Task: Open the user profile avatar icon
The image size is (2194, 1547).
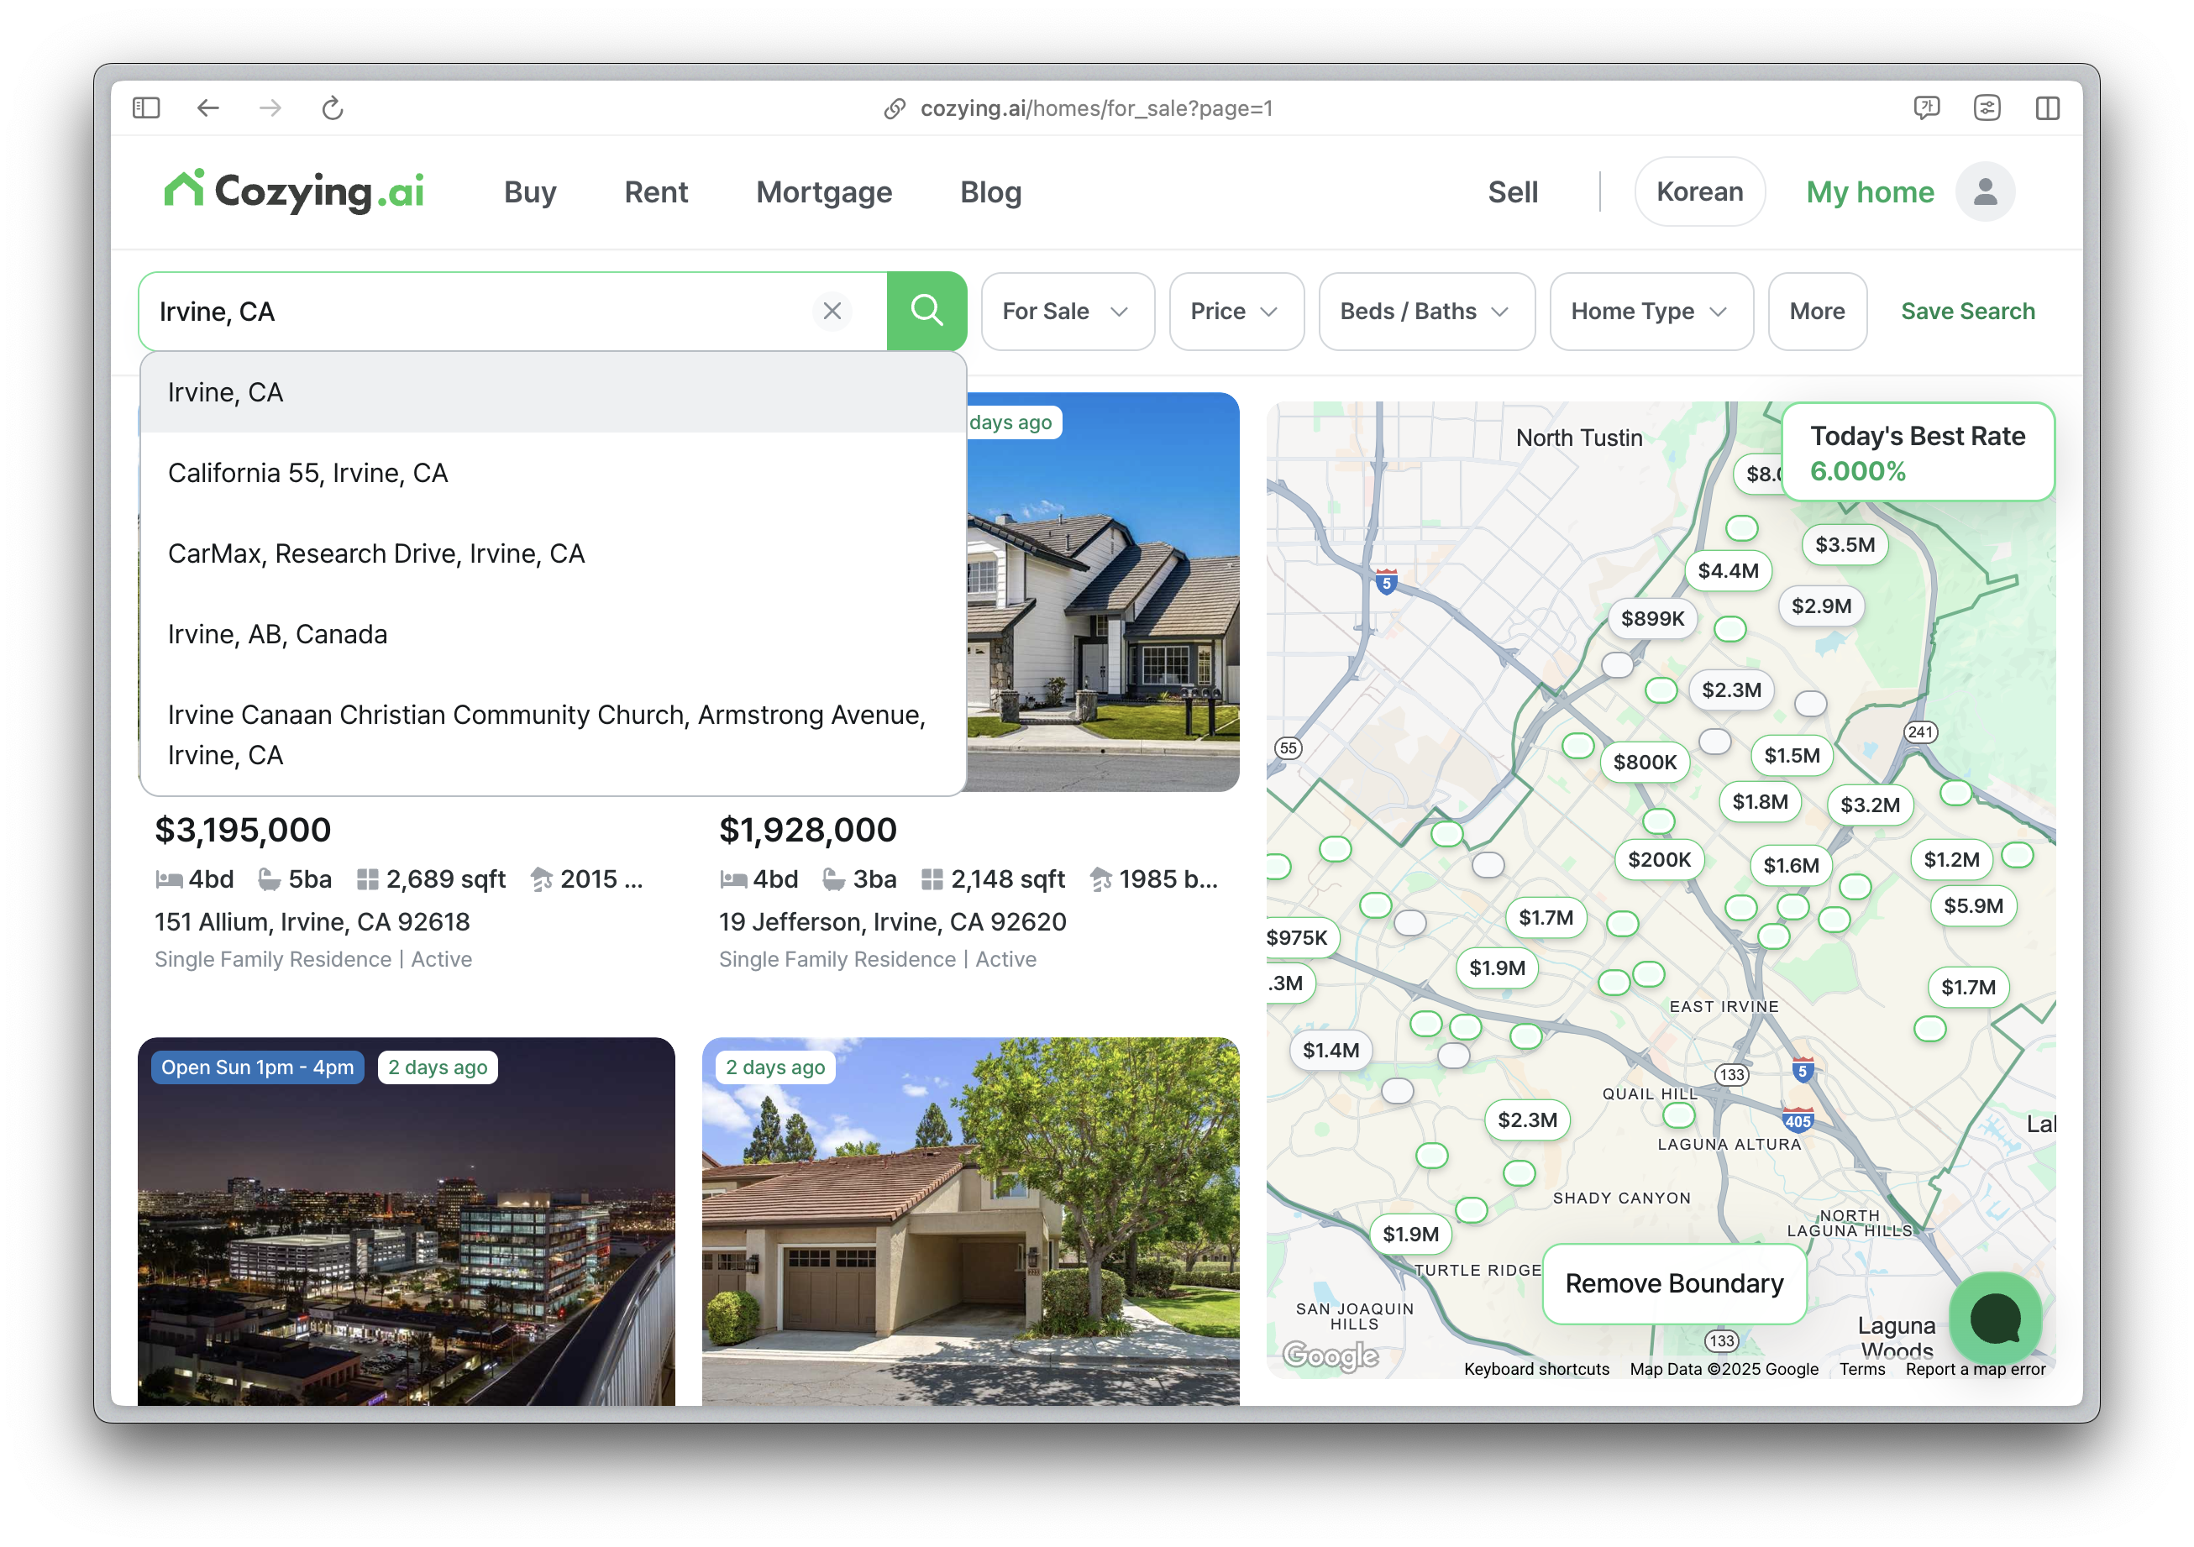Action: (x=1984, y=192)
